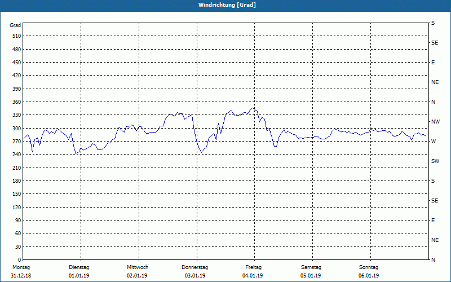Viewport: 451px width, 282px height.
Task: Click the 'S' compass label level with 180
Action: [433, 181]
